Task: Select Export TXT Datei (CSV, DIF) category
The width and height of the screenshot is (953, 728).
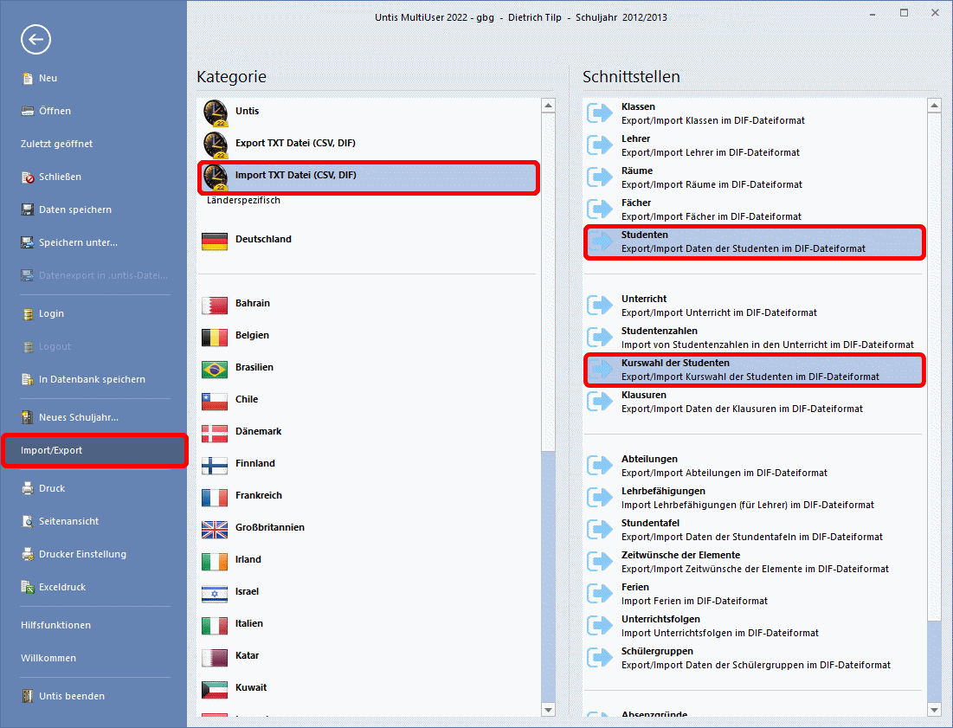Action: pyautogui.click(x=295, y=143)
